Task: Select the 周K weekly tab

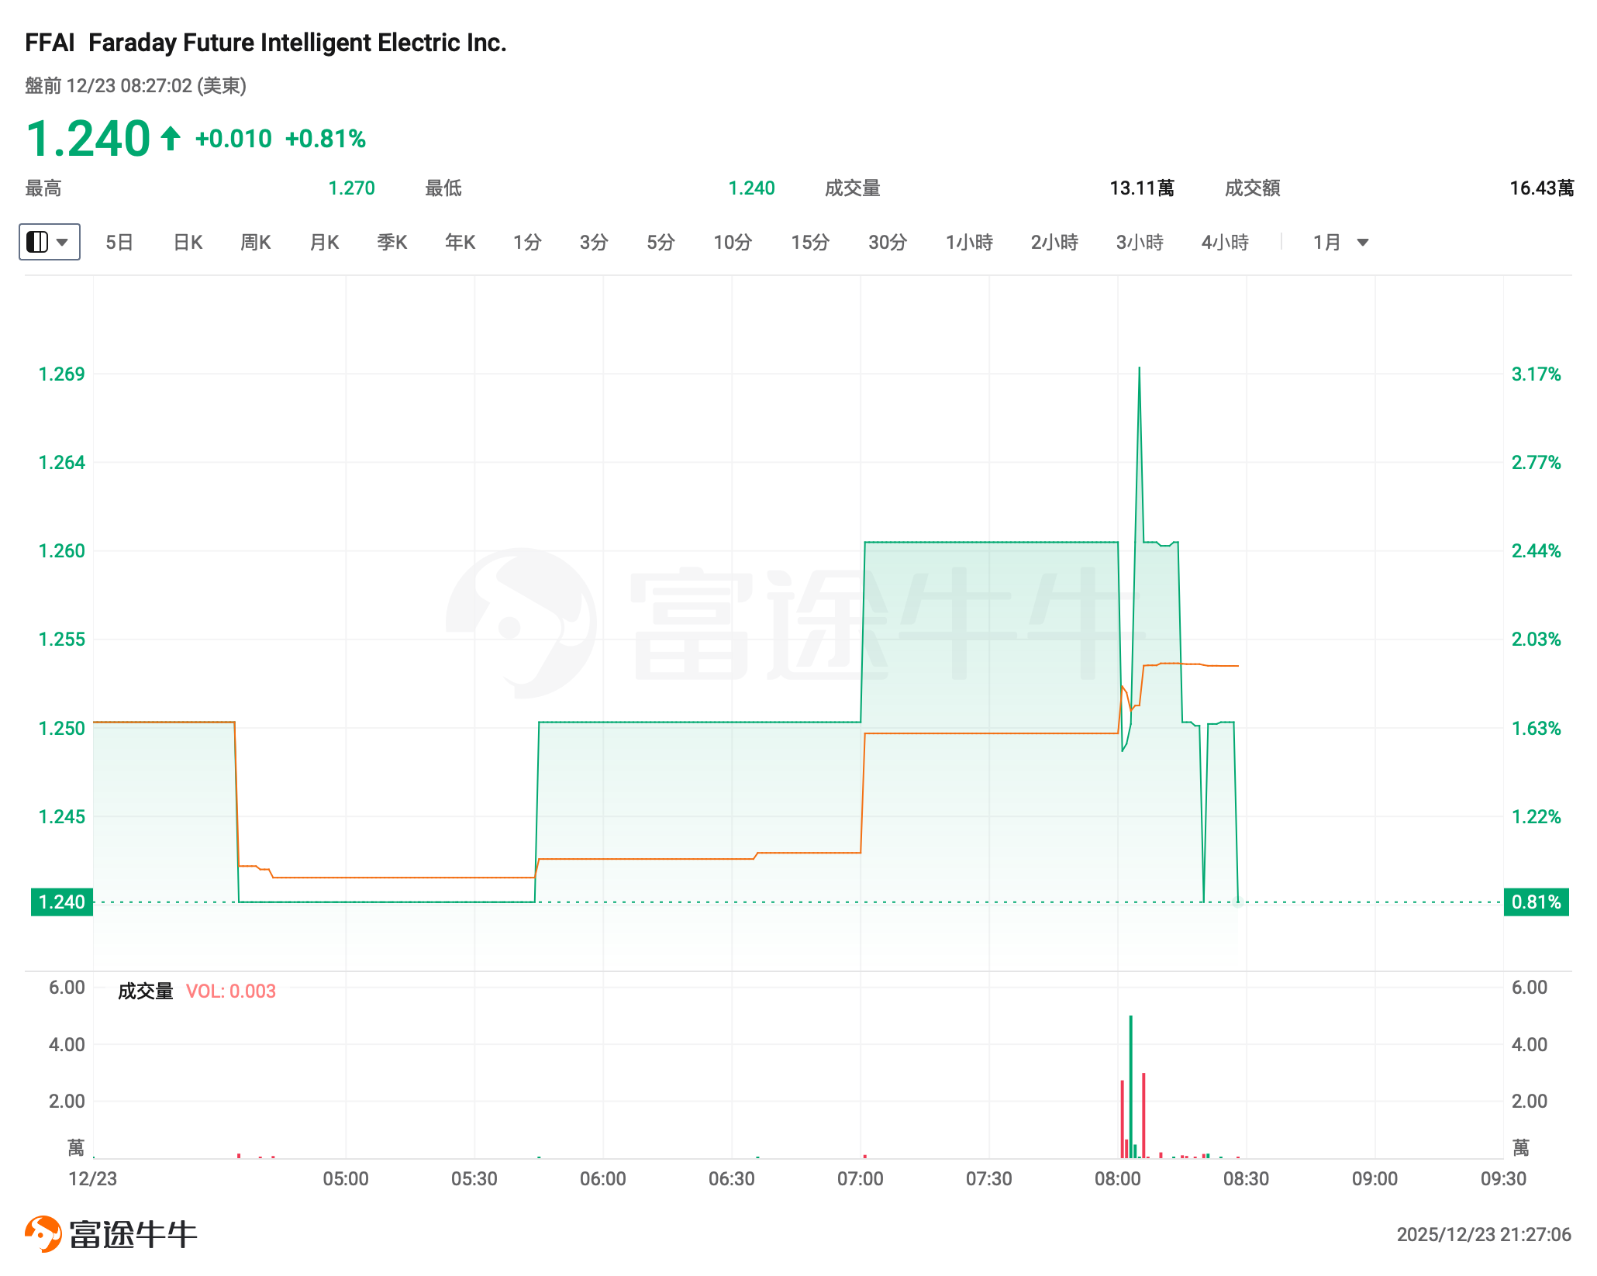Action: [x=255, y=243]
